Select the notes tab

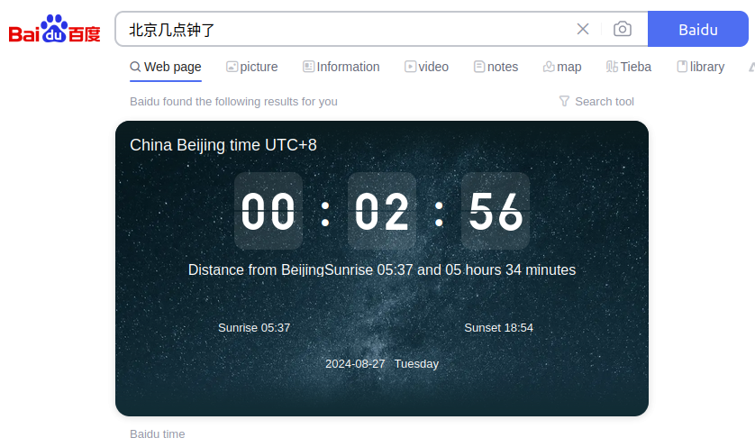pos(496,67)
